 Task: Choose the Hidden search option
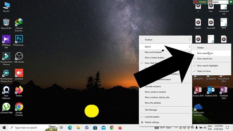click(211, 48)
